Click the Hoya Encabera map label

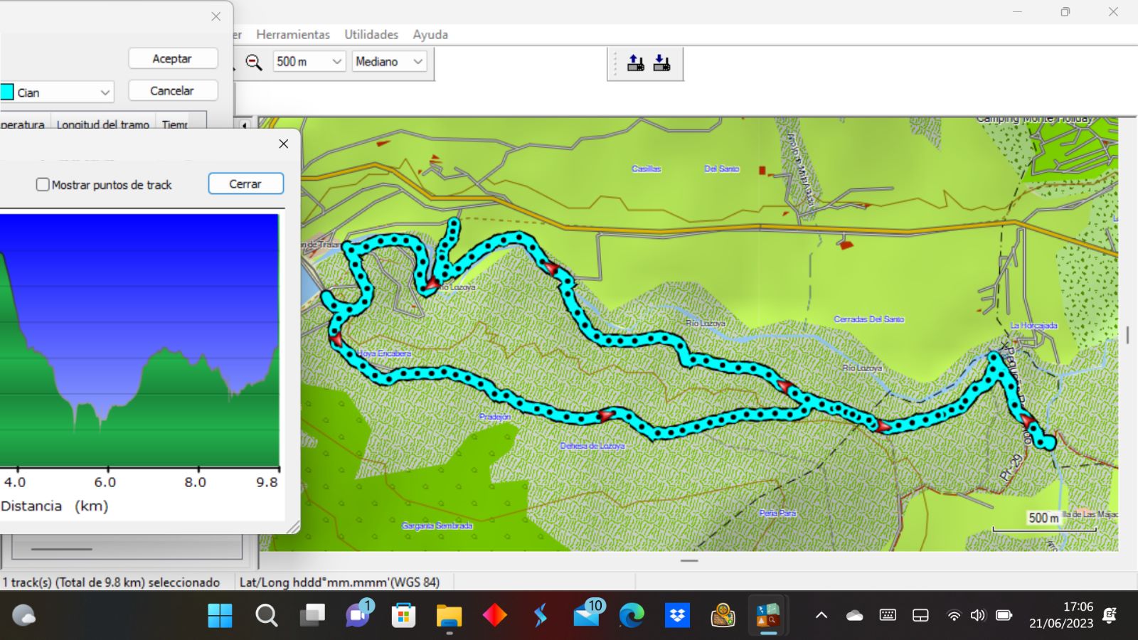(384, 353)
